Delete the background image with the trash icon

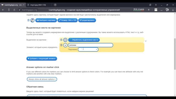pyautogui.click(x=28, y=20)
